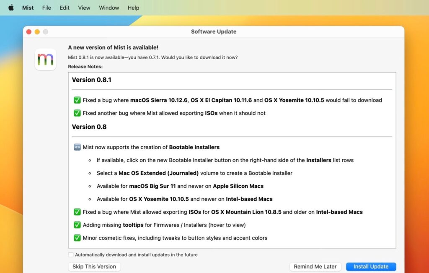Click the checkmark beside missing tooltips note
Image resolution: width=429 pixels, height=273 pixels.
click(77, 225)
